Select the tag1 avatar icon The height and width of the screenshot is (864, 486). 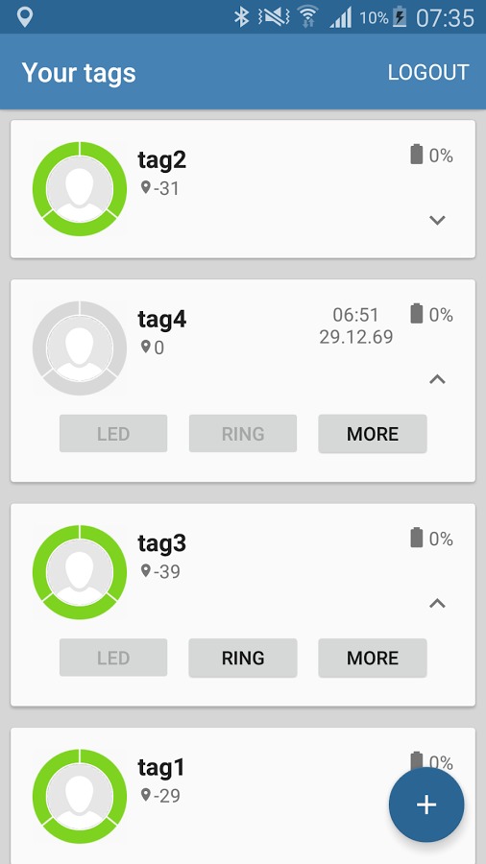click(80, 796)
